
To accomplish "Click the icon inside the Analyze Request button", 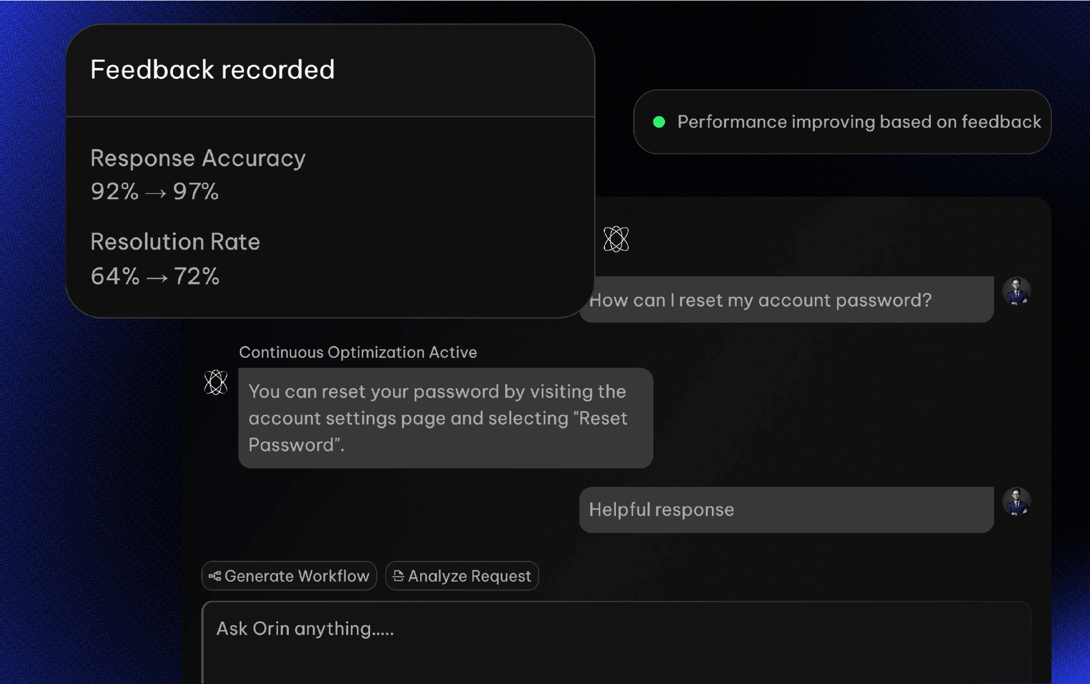I will [x=398, y=576].
